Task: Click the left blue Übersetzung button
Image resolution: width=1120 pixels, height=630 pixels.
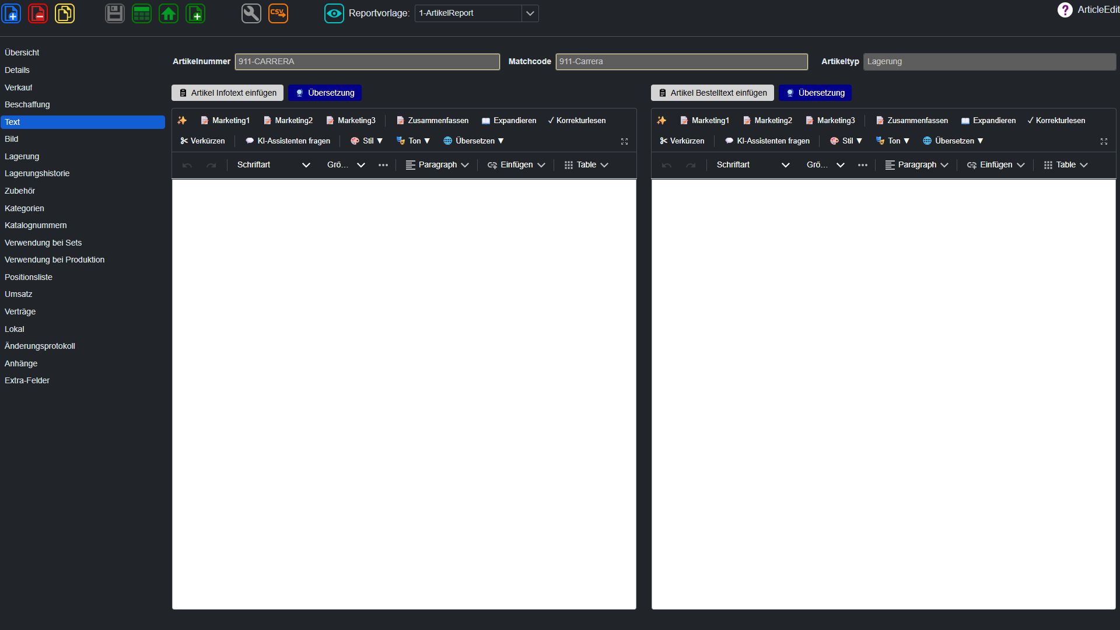Action: (x=325, y=93)
